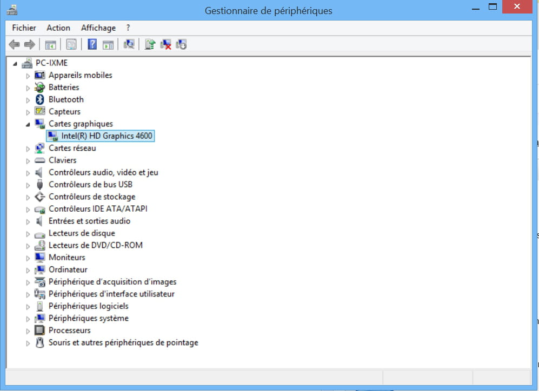Expand the Cartes réseau node arrow
Screen dimensions: 539x391
click(28, 149)
